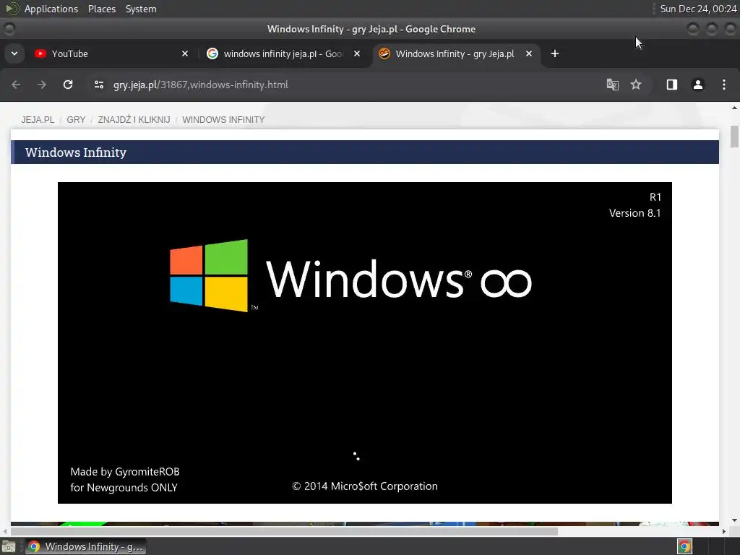Screen dimensions: 740x555
Task: Open the System menu
Action: pyautogui.click(x=141, y=9)
